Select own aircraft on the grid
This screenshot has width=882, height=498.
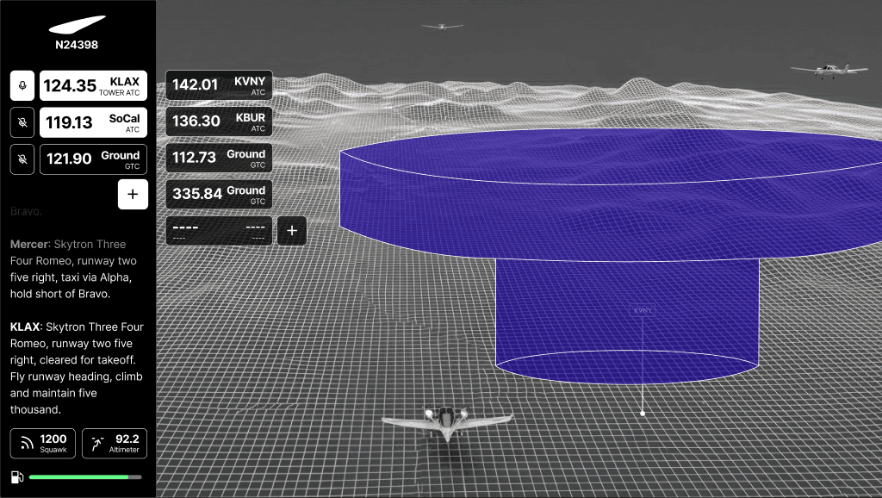pyautogui.click(x=447, y=424)
